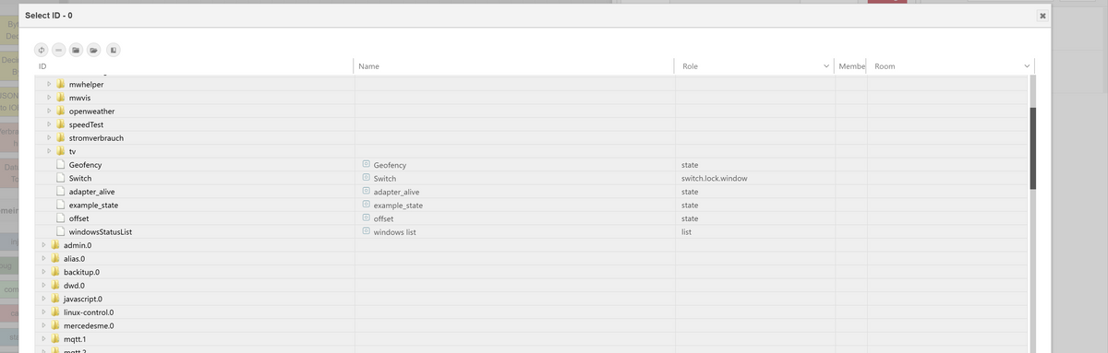Expand the alias.0 node
This screenshot has height=353, width=1108.
[43, 259]
